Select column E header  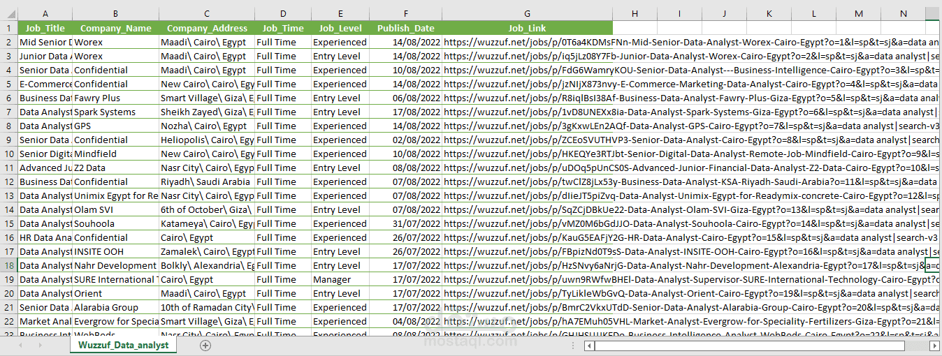click(340, 14)
